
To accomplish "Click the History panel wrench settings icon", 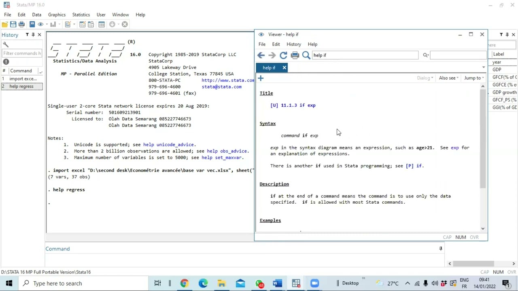I will (x=5, y=44).
